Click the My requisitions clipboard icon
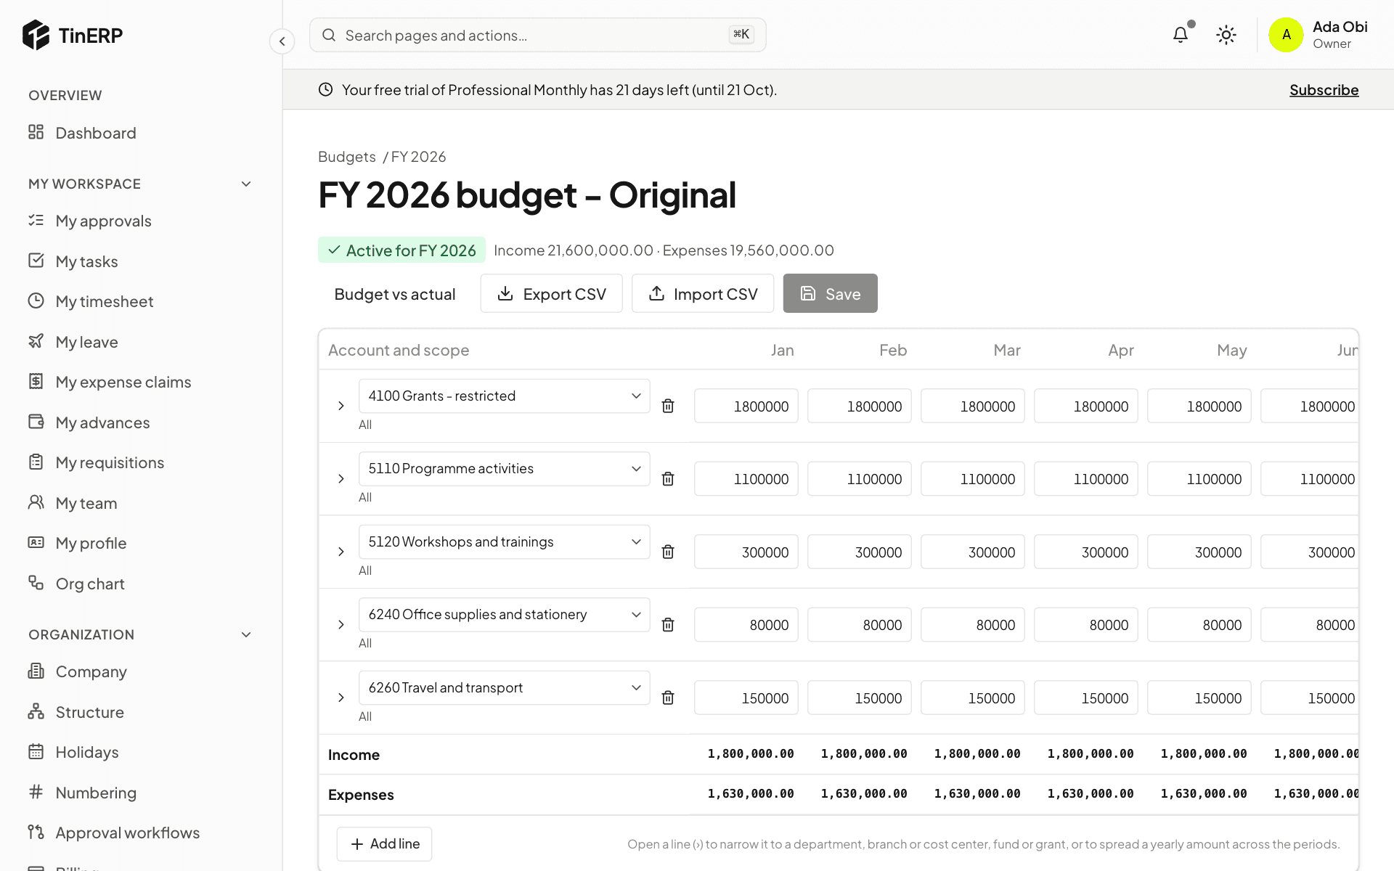1394x871 pixels. click(x=36, y=462)
